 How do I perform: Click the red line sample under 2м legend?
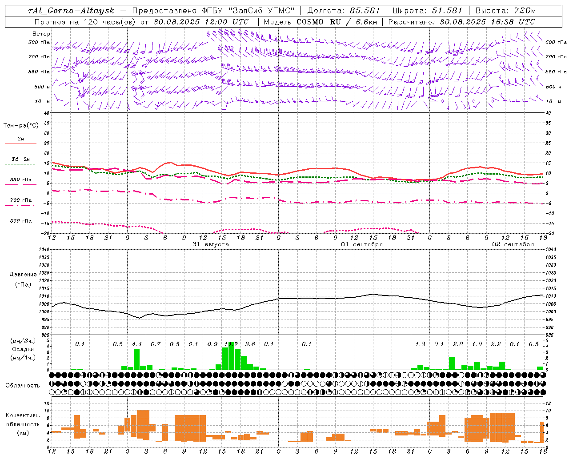(x=20, y=144)
